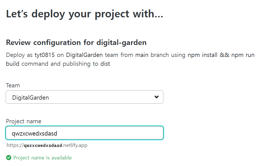Click the 'Team' field label
This screenshot has width=257, height=166.
(x=13, y=85)
